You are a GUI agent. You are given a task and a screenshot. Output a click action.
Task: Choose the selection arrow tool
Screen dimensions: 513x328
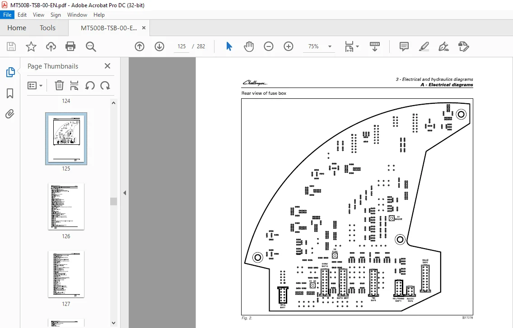[x=229, y=46]
